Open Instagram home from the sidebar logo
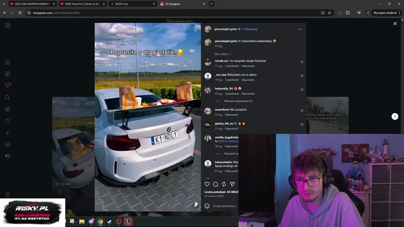 pyautogui.click(x=8, y=26)
